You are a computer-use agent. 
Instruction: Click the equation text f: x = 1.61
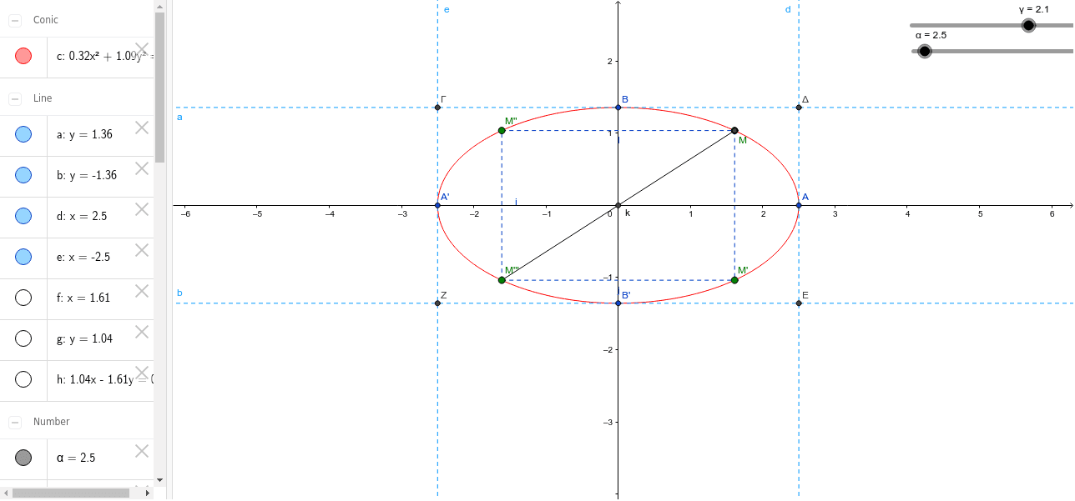pyautogui.click(x=83, y=298)
